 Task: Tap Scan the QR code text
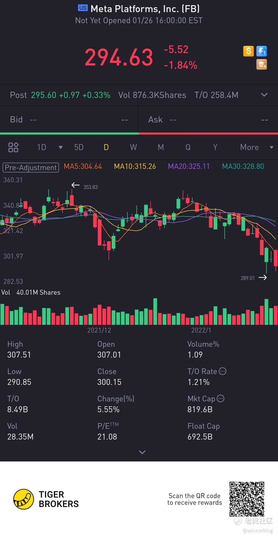(x=195, y=499)
